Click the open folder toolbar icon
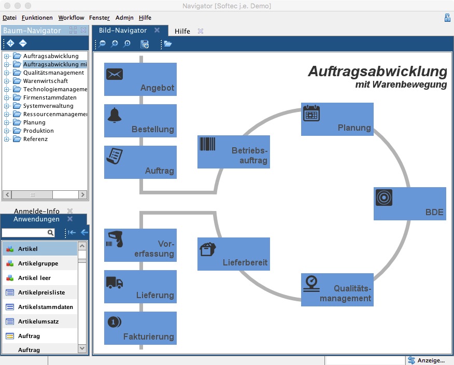Viewport: 454px width, 365px height. point(167,44)
